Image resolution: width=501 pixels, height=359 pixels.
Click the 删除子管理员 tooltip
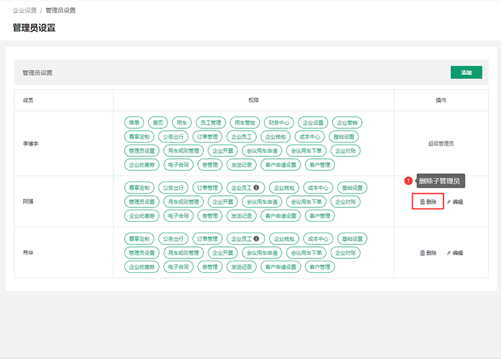click(439, 181)
